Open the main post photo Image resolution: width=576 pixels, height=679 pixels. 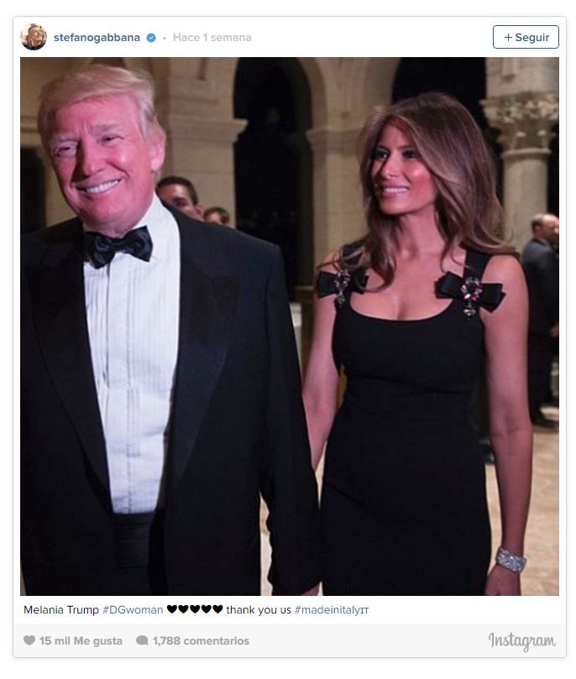[290, 326]
